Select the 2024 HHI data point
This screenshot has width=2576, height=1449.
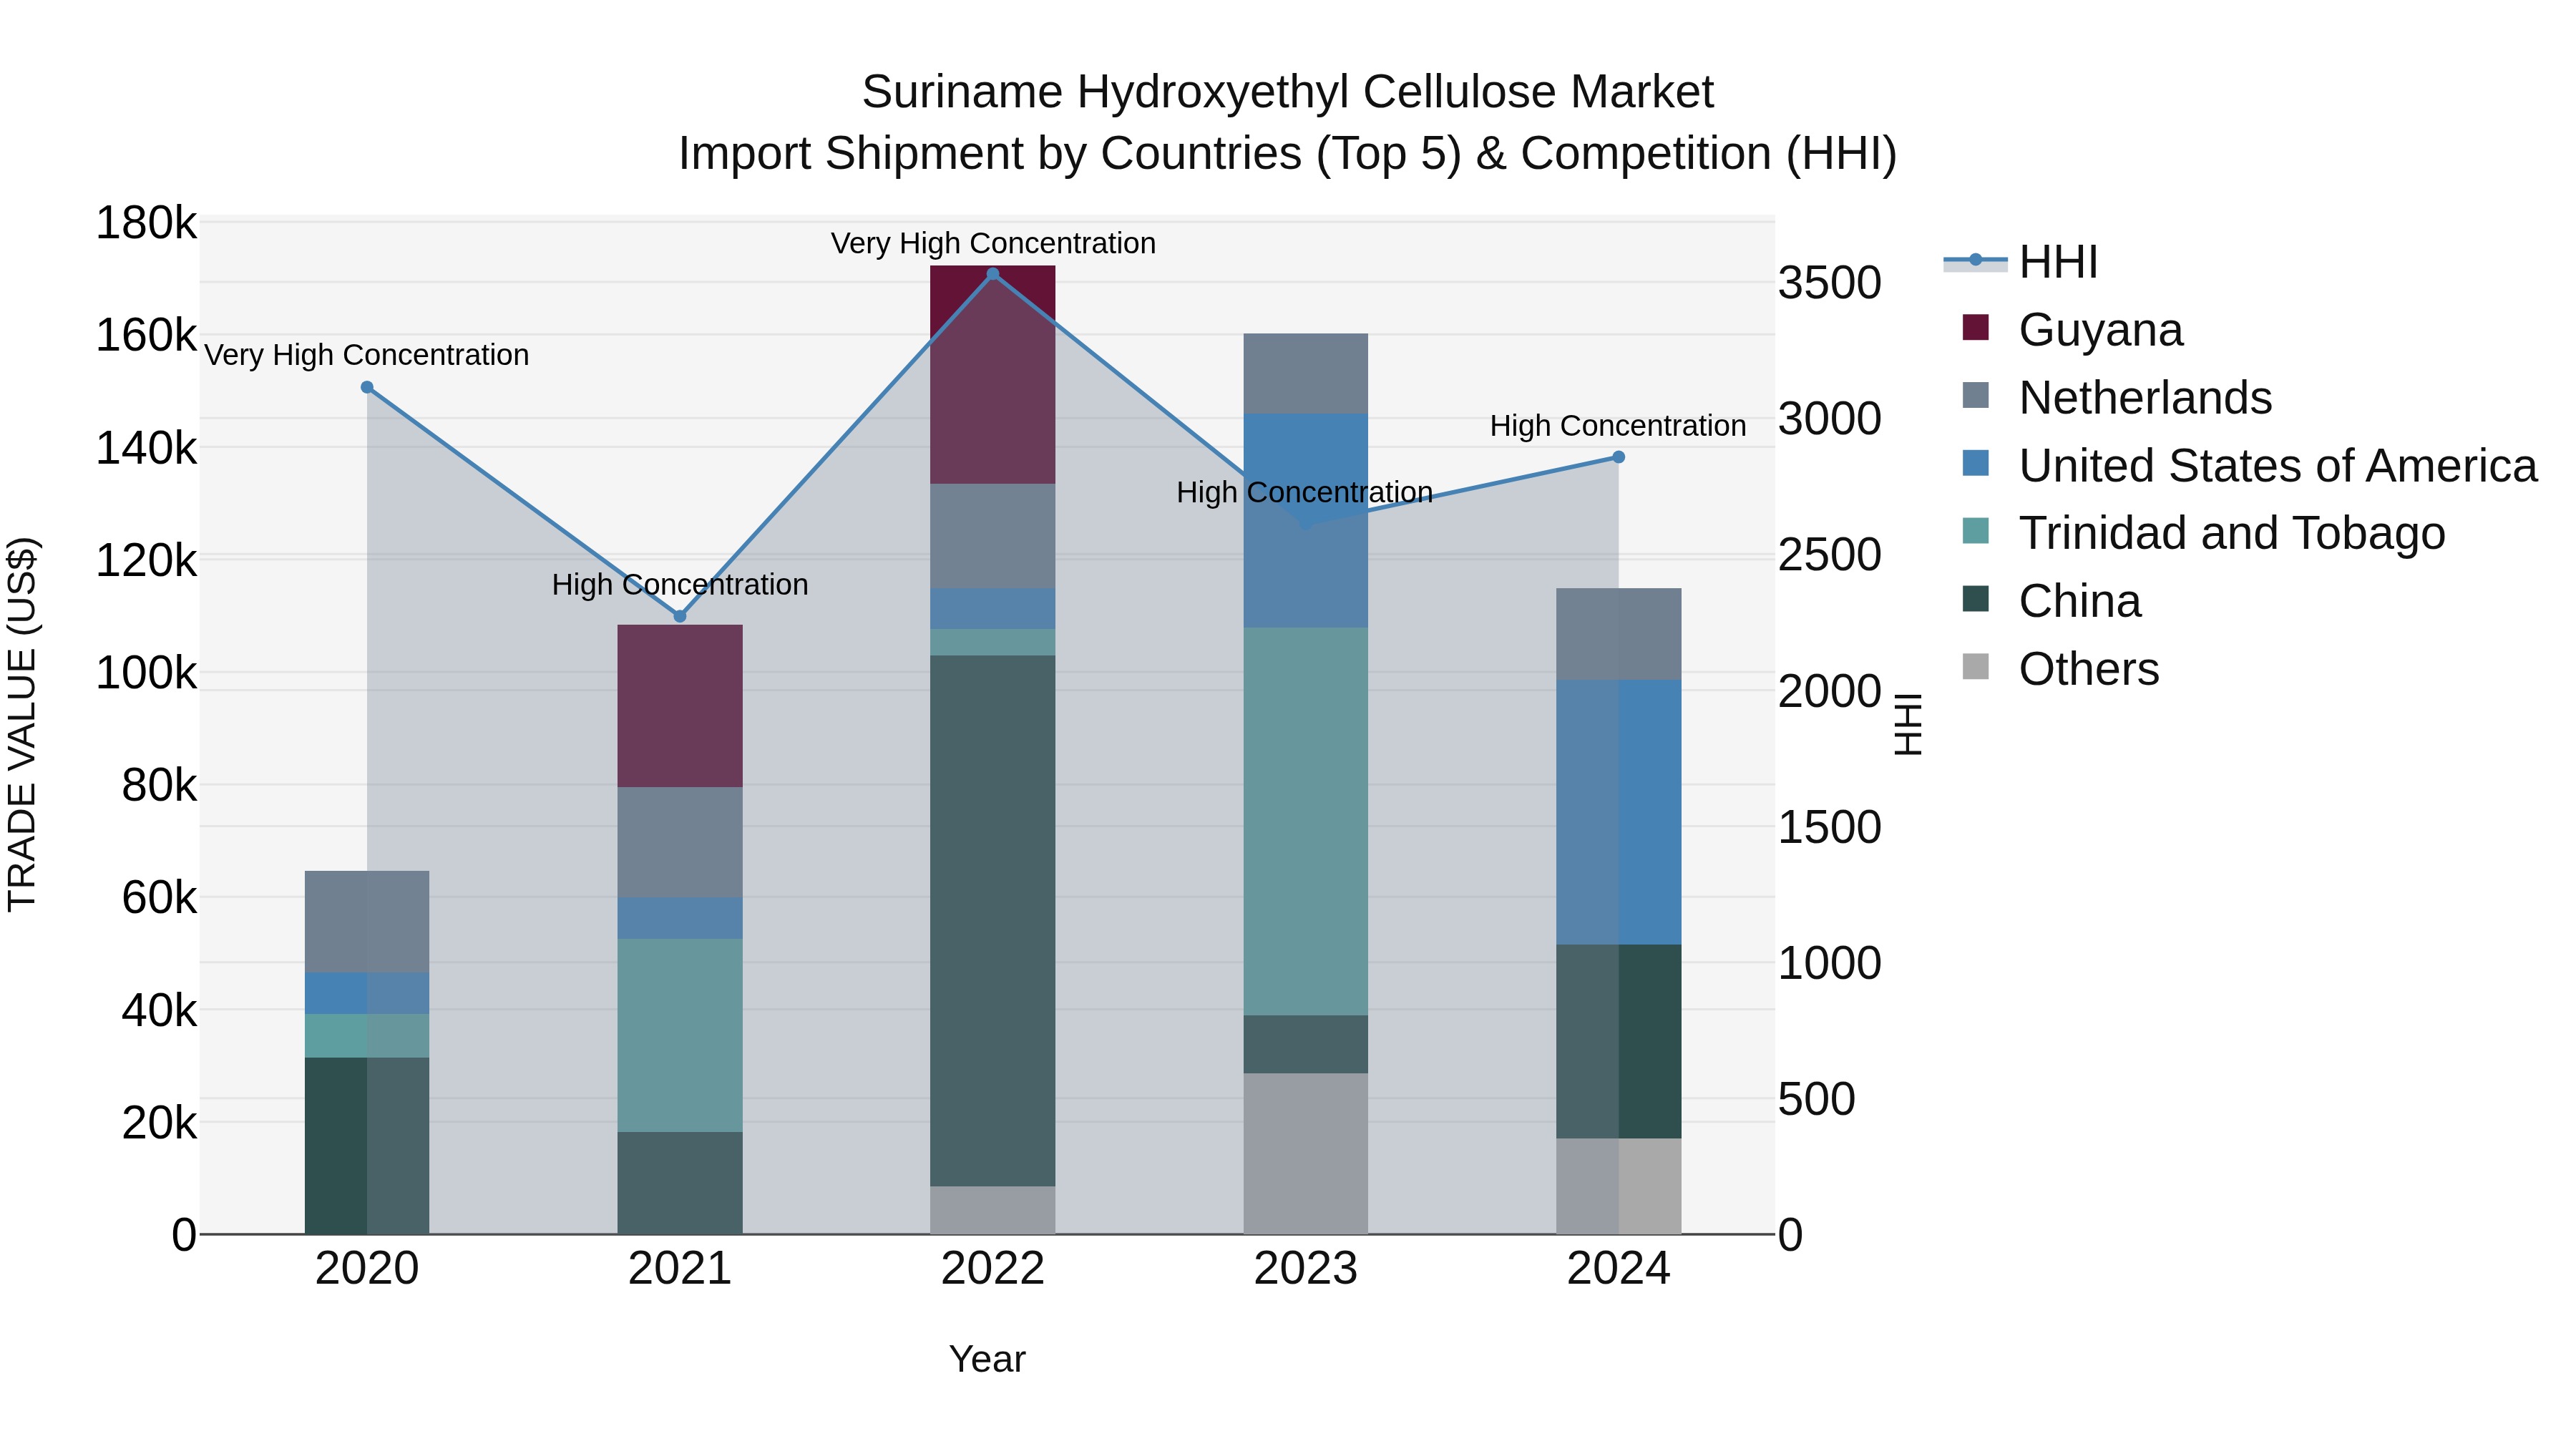click(1618, 457)
